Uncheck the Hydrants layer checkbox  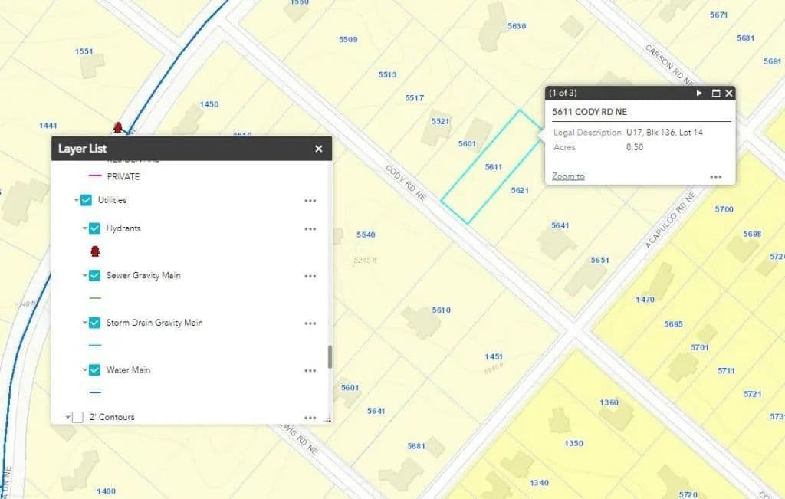(94, 228)
